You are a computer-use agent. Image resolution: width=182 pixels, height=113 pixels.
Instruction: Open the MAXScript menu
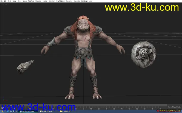pyautogui.click(x=84, y=1)
